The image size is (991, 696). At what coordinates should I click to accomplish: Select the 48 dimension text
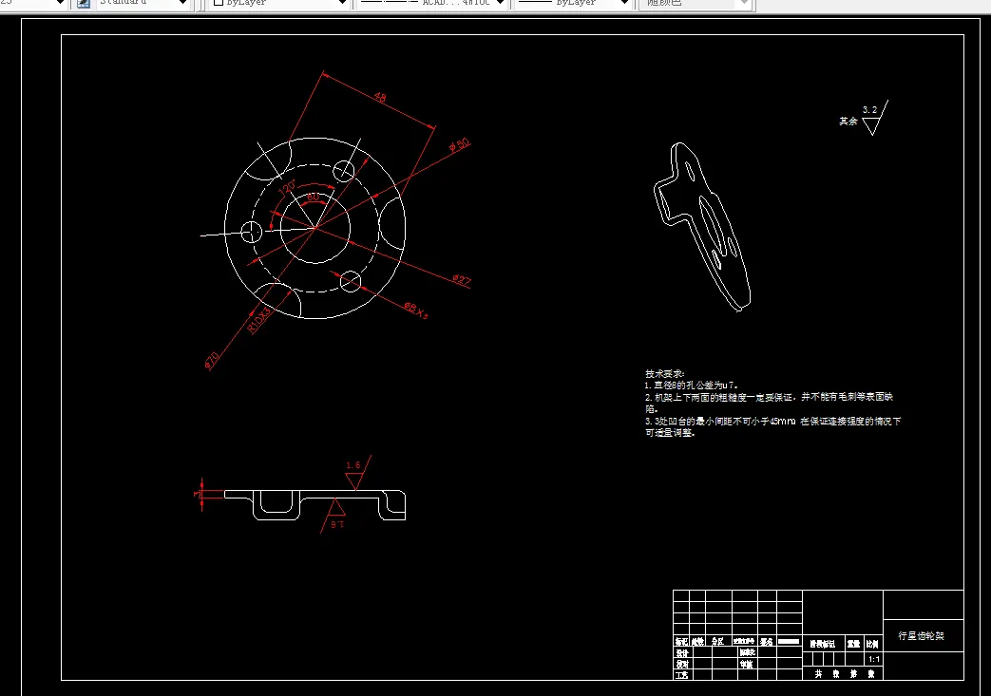(x=380, y=97)
